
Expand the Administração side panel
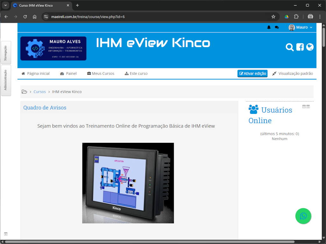tap(6, 80)
